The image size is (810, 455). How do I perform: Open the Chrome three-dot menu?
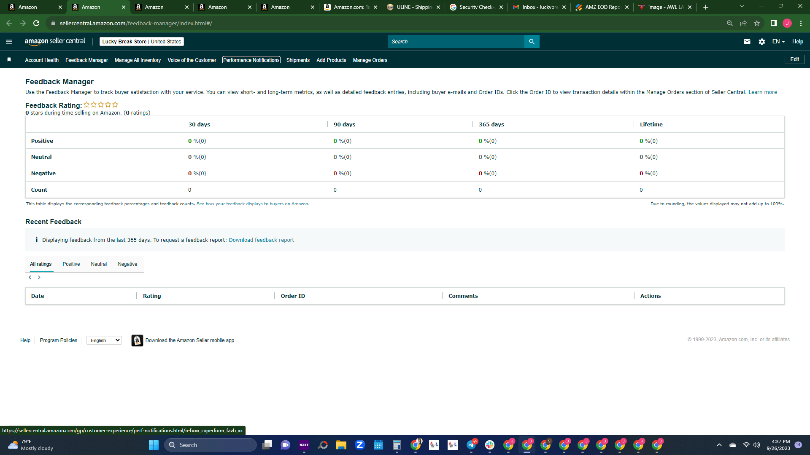[801, 23]
